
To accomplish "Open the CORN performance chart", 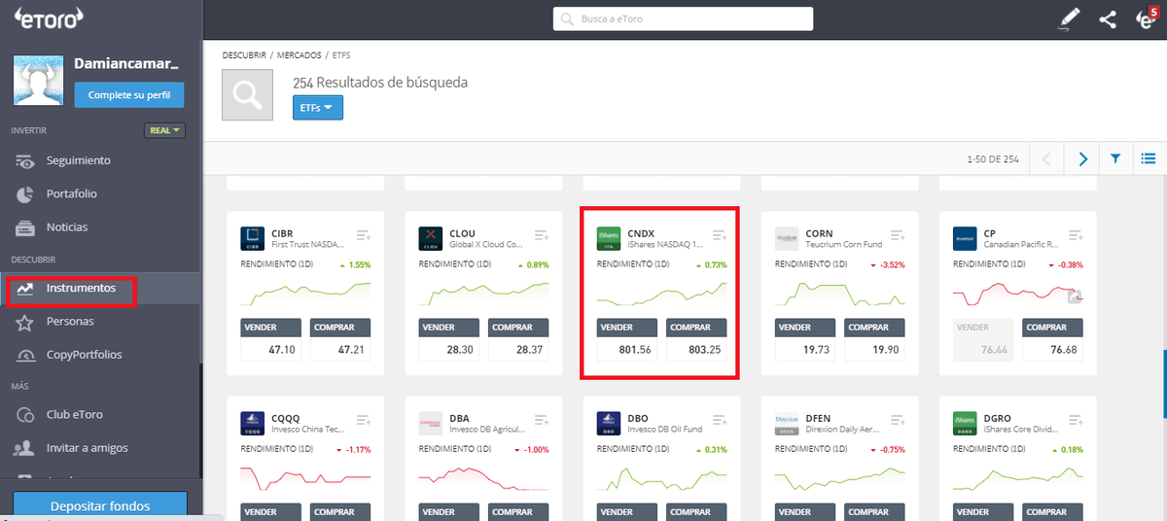I will [839, 293].
